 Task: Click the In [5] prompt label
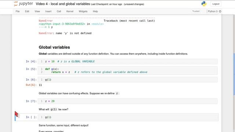pos(31,69)
